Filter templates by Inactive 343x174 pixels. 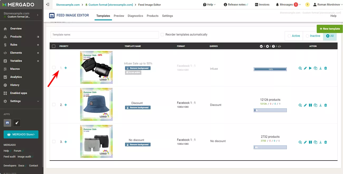pos(313,36)
